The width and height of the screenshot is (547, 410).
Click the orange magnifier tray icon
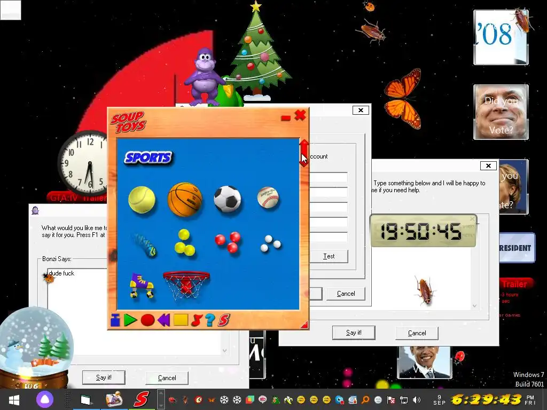click(365, 400)
